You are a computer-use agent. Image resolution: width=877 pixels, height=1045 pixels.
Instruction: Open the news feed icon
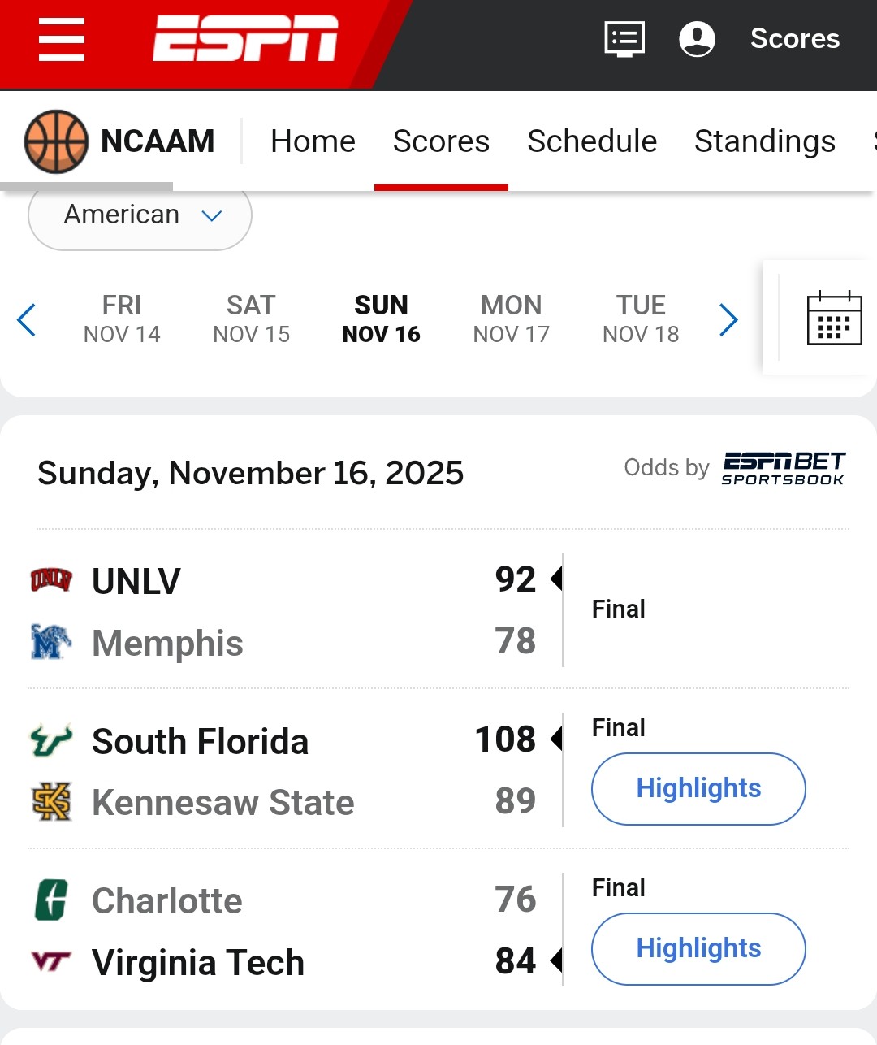pyautogui.click(x=624, y=39)
